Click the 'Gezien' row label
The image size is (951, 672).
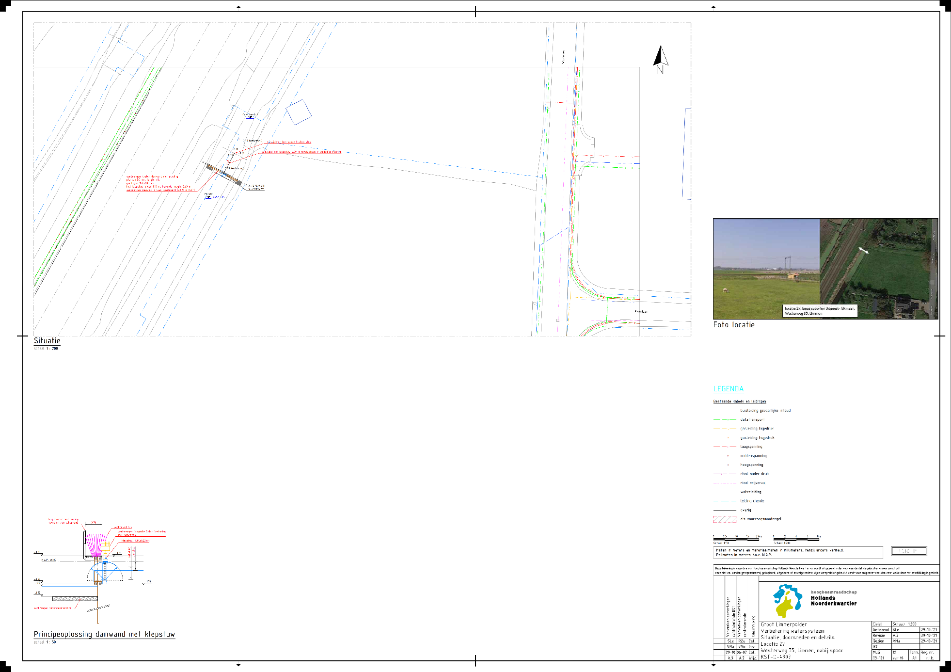click(878, 641)
